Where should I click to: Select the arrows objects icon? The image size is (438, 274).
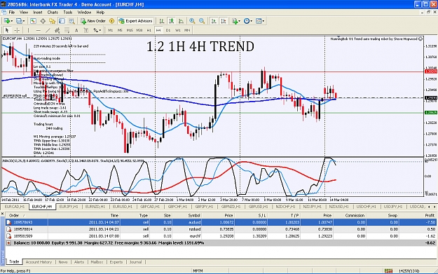tap(95, 30)
